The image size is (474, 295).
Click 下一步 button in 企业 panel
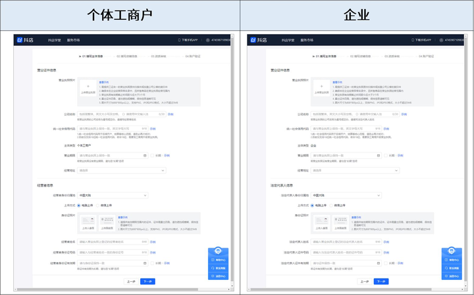[381, 281]
